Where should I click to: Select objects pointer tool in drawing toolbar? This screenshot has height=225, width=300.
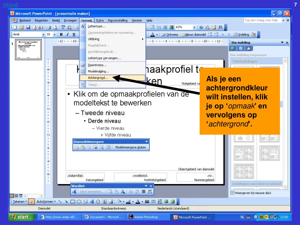[x=31, y=202]
